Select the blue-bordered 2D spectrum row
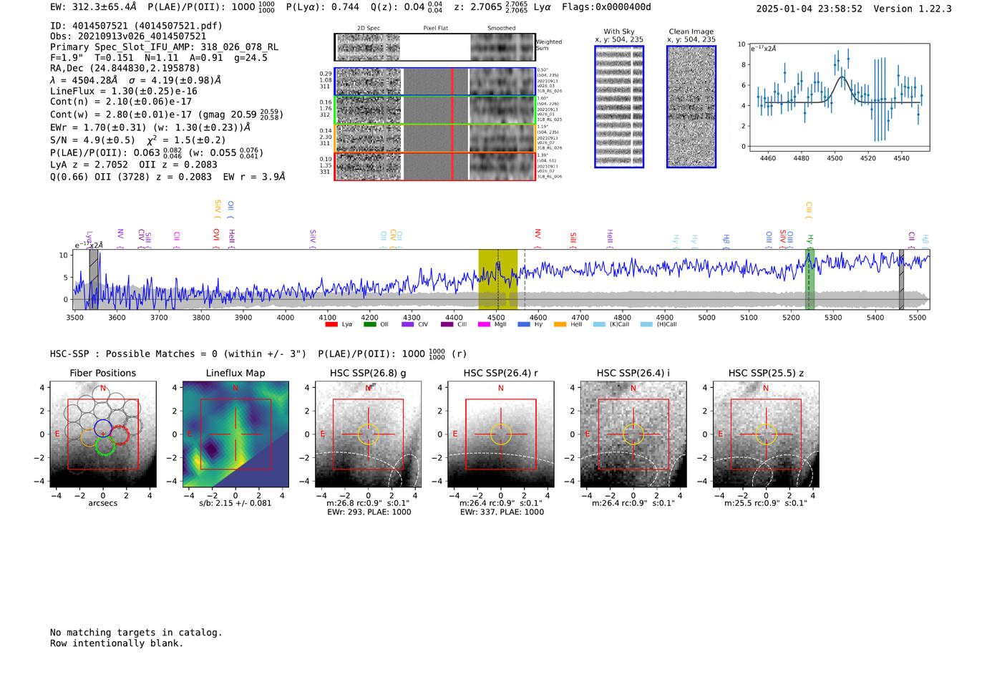 click(434, 82)
